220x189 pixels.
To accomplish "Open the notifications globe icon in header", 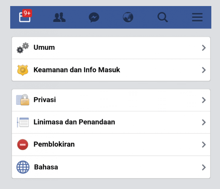I will tap(128, 17).
